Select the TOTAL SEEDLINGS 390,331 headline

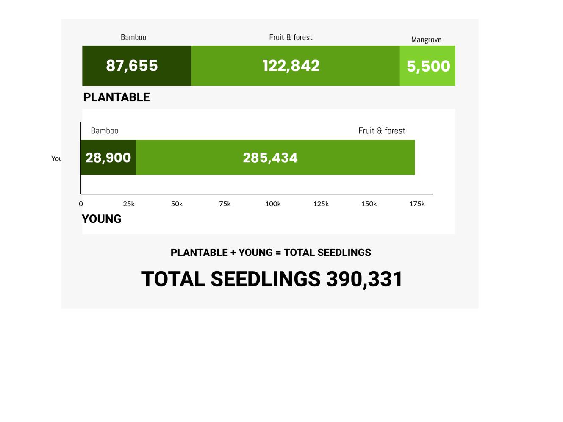(x=272, y=279)
